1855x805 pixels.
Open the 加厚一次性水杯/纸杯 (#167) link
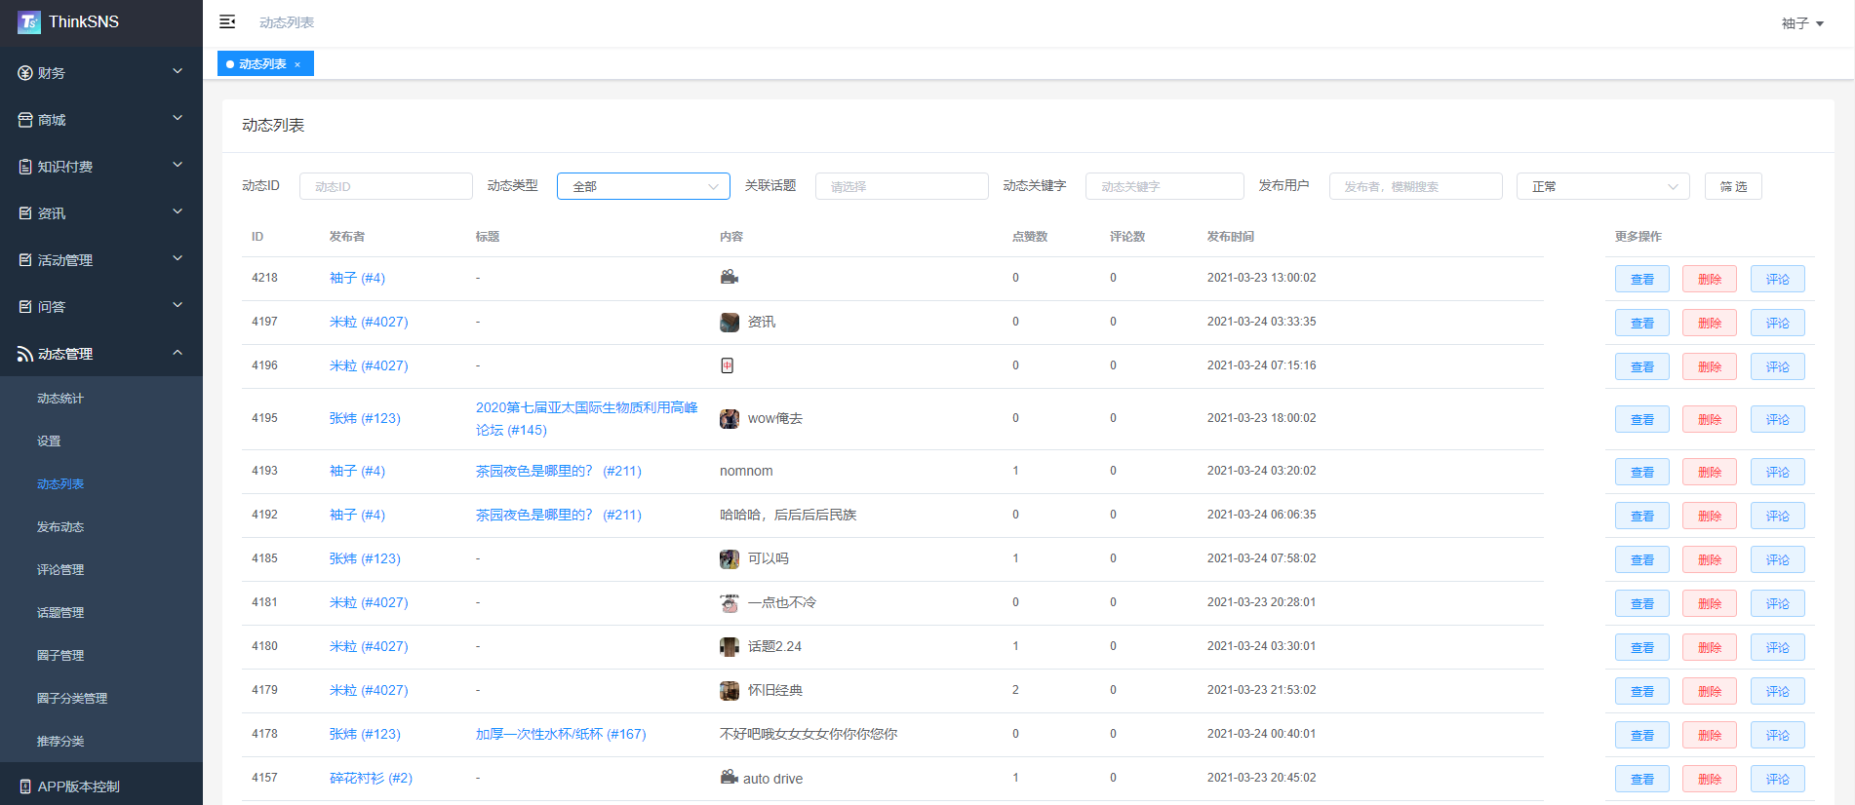[561, 734]
